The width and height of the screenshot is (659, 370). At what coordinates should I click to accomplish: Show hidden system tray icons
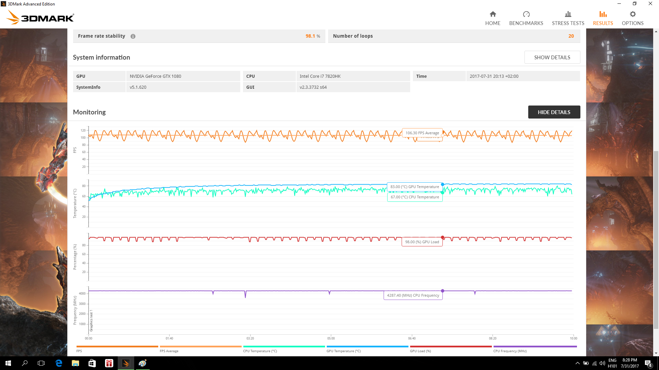577,363
